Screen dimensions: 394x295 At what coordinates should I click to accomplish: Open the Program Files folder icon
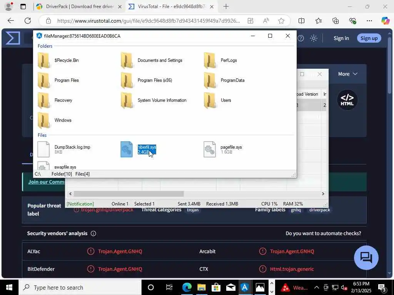coord(44,80)
